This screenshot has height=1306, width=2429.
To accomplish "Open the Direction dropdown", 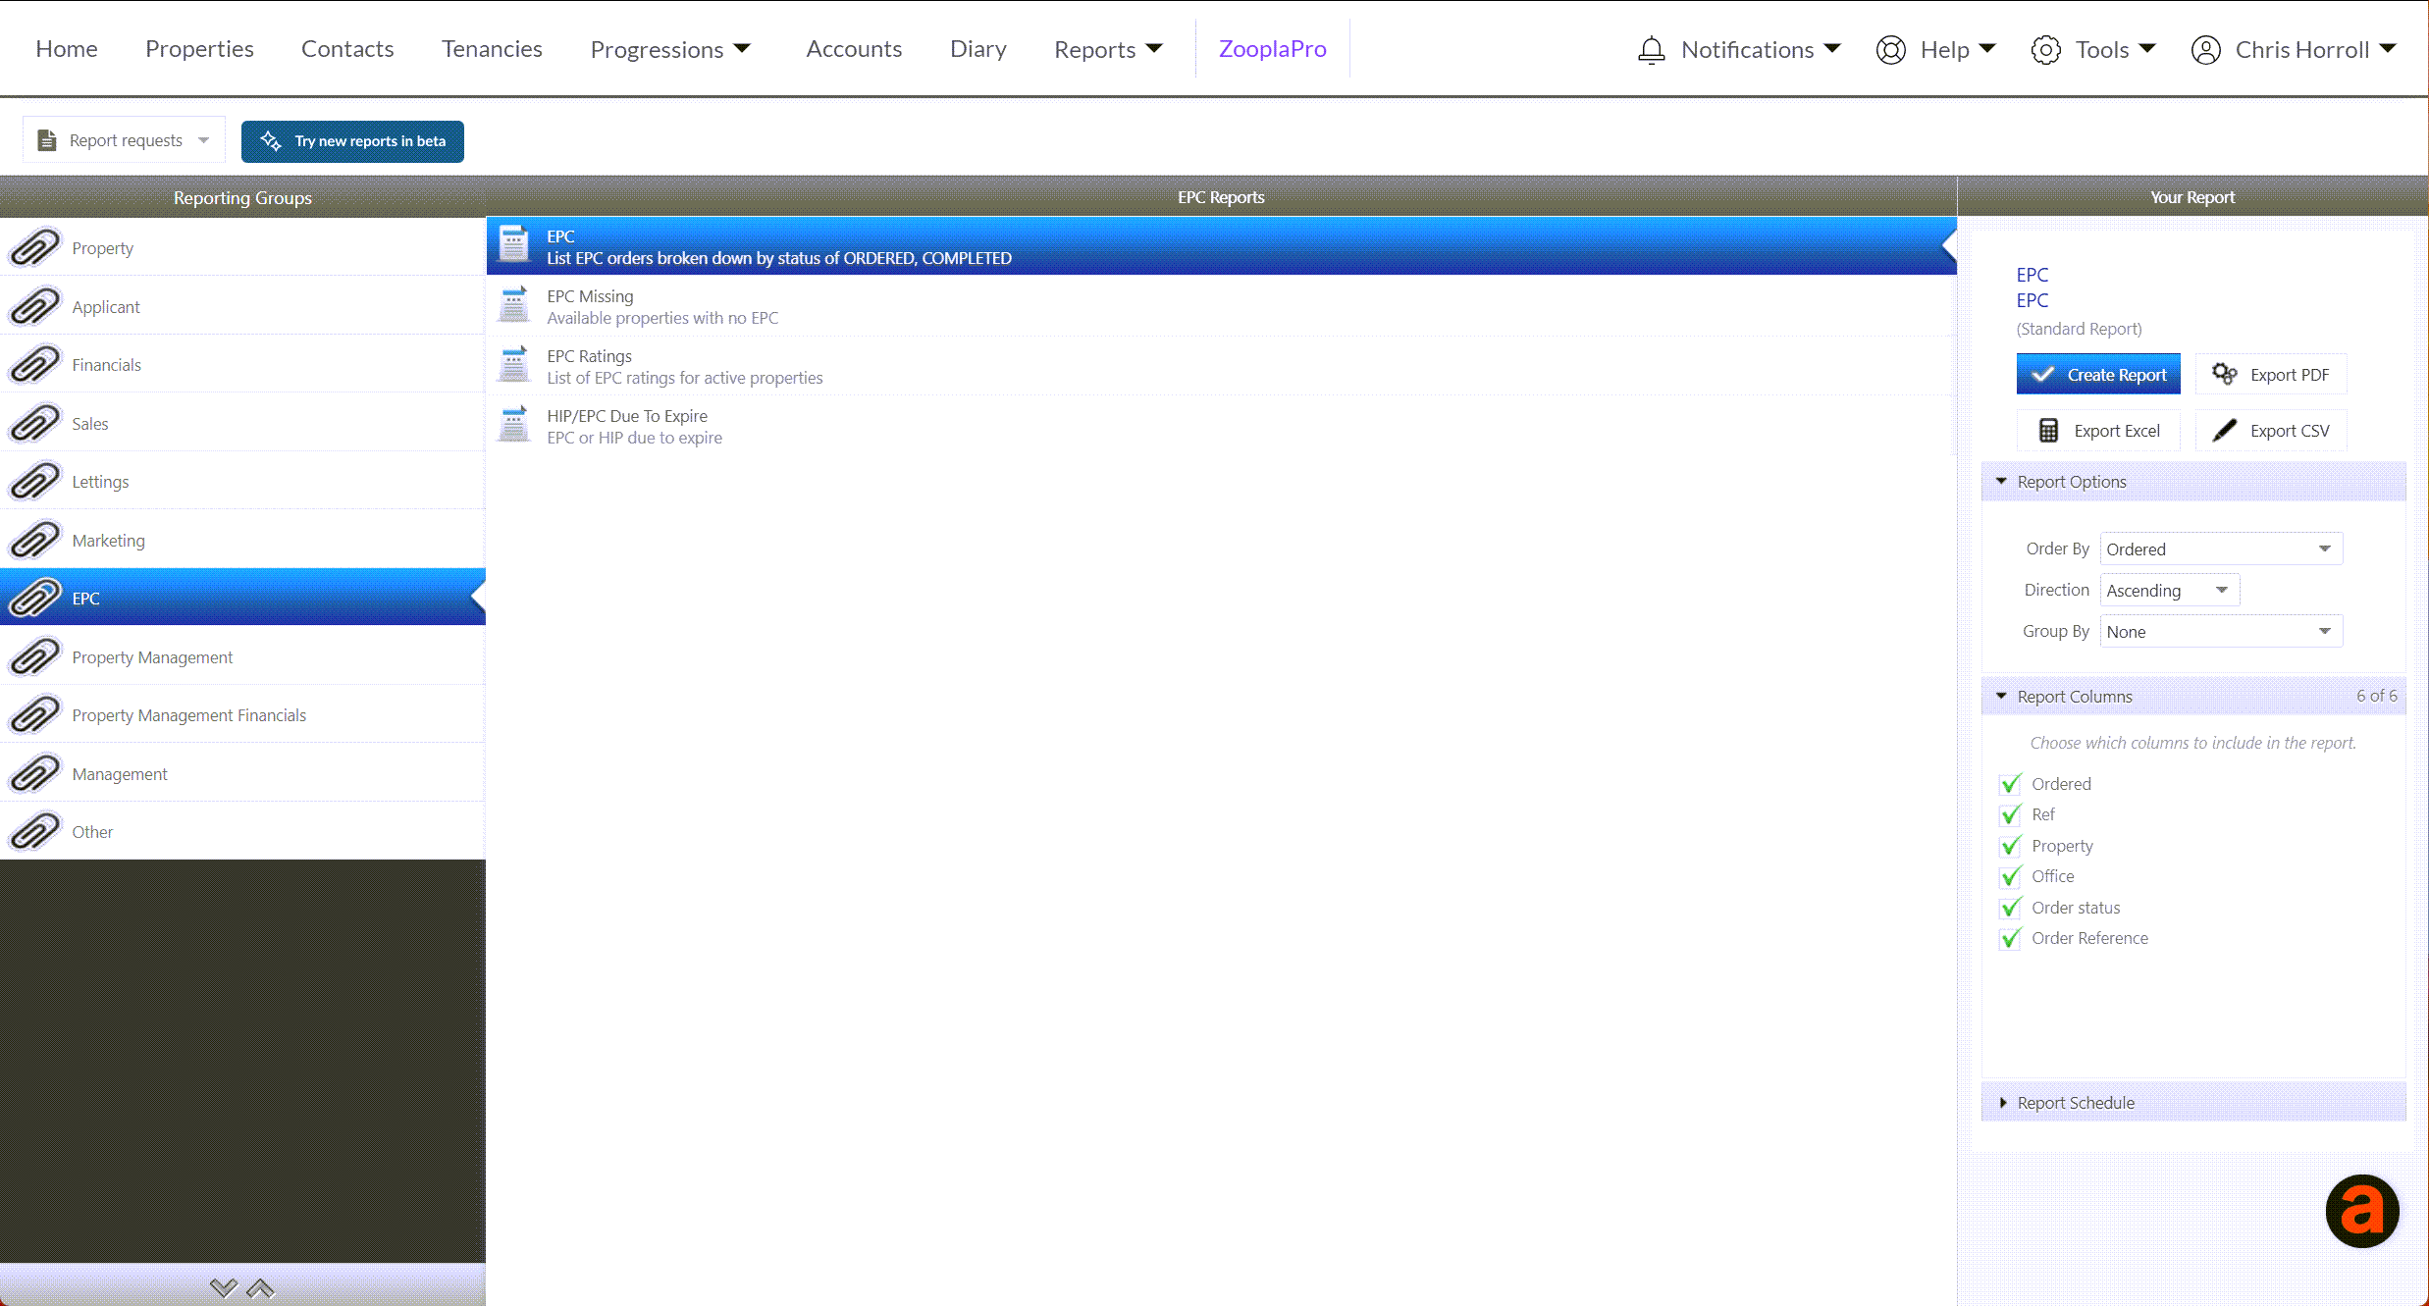I will [x=2169, y=590].
